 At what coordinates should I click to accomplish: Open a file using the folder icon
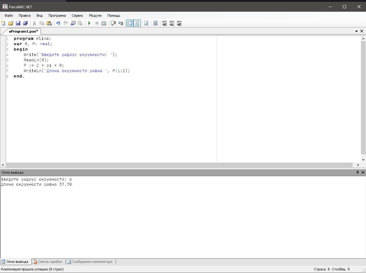click(x=10, y=23)
